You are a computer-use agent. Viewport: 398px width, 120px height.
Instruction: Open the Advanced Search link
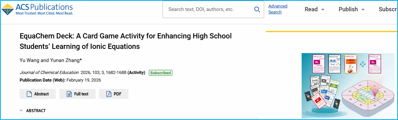click(x=278, y=9)
